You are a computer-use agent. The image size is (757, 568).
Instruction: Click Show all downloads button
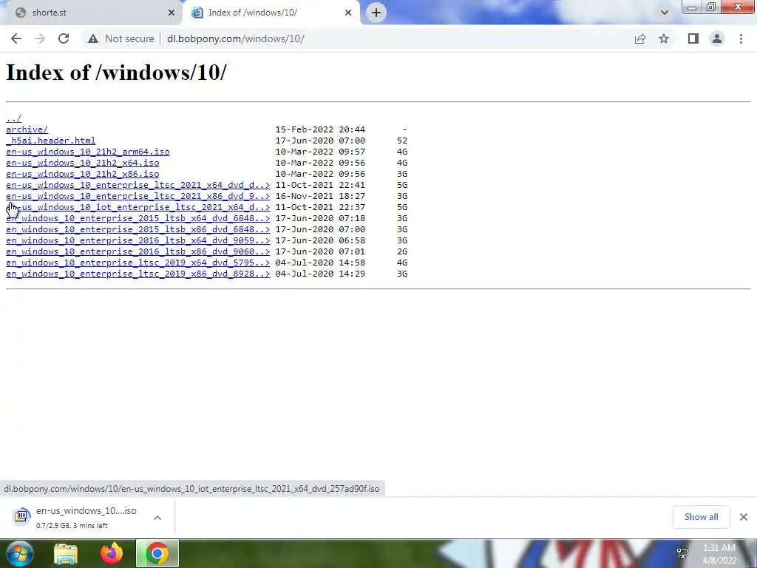(x=701, y=517)
